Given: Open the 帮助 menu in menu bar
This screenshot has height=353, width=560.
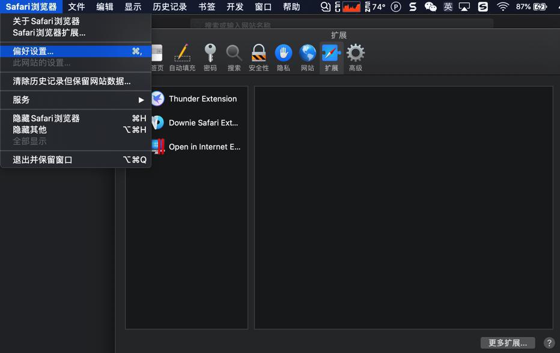Looking at the screenshot, I should [x=291, y=7].
